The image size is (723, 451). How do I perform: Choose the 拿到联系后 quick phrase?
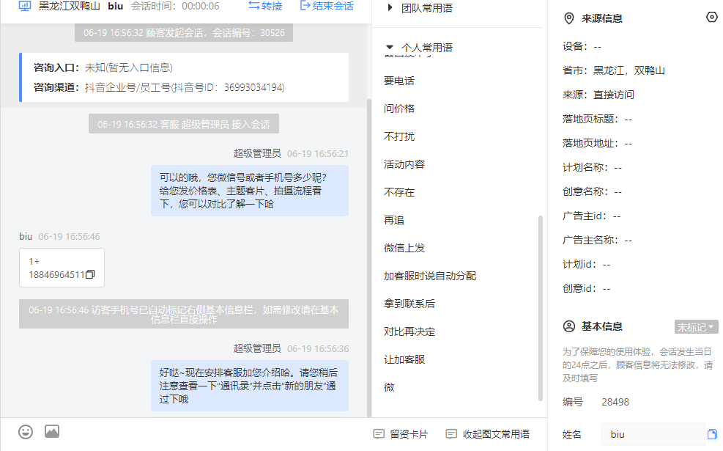point(409,304)
